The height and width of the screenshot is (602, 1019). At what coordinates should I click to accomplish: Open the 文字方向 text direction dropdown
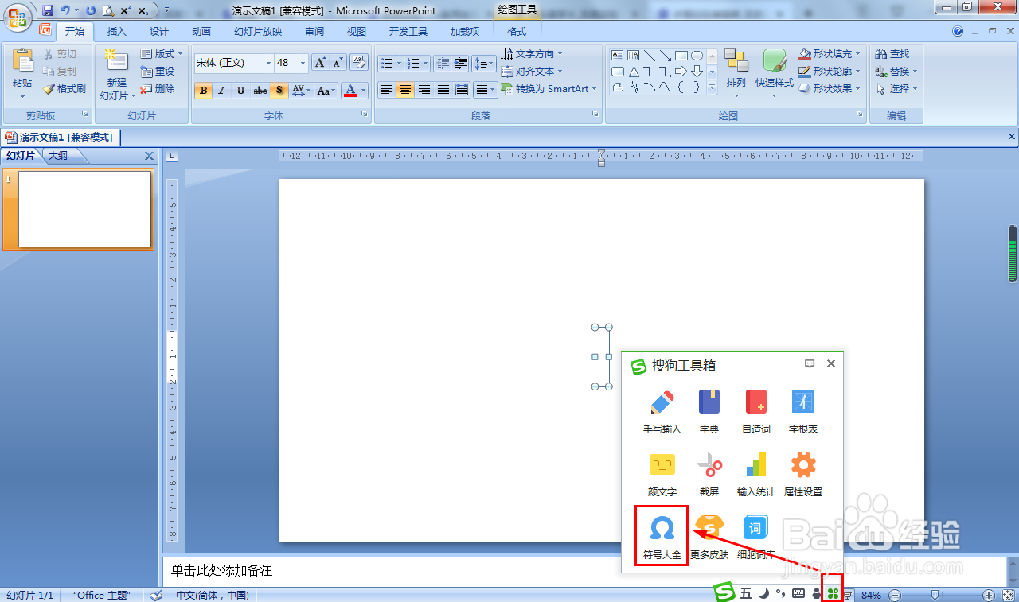pyautogui.click(x=531, y=54)
